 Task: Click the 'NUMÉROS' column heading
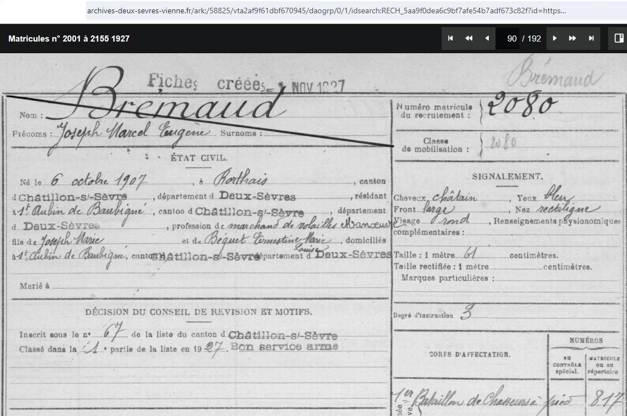pyautogui.click(x=586, y=341)
